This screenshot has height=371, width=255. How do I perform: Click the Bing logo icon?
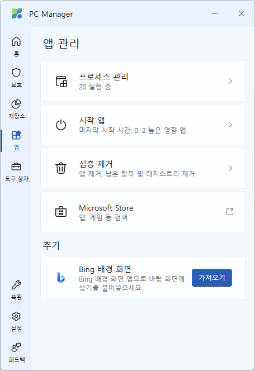(61, 277)
